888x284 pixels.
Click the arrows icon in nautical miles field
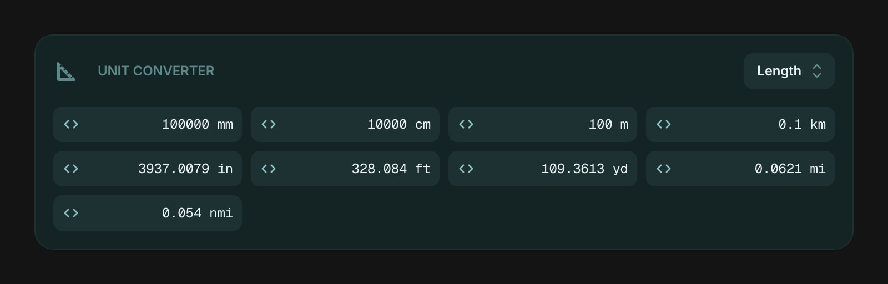[71, 213]
